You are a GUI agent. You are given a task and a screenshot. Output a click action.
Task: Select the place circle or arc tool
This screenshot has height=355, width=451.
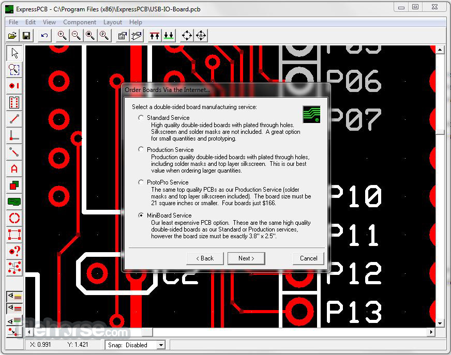pos(14,219)
